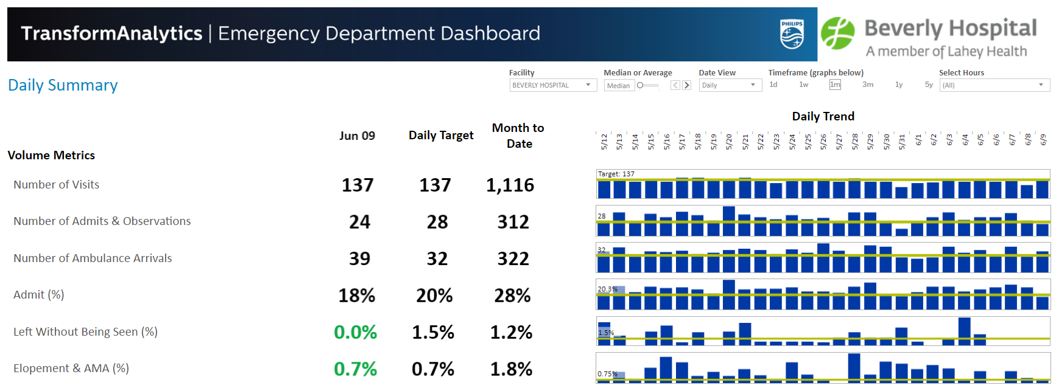Click the 5/31 date label in Daily Trend
Viewport: 1056px width, 391px height.
902,142
